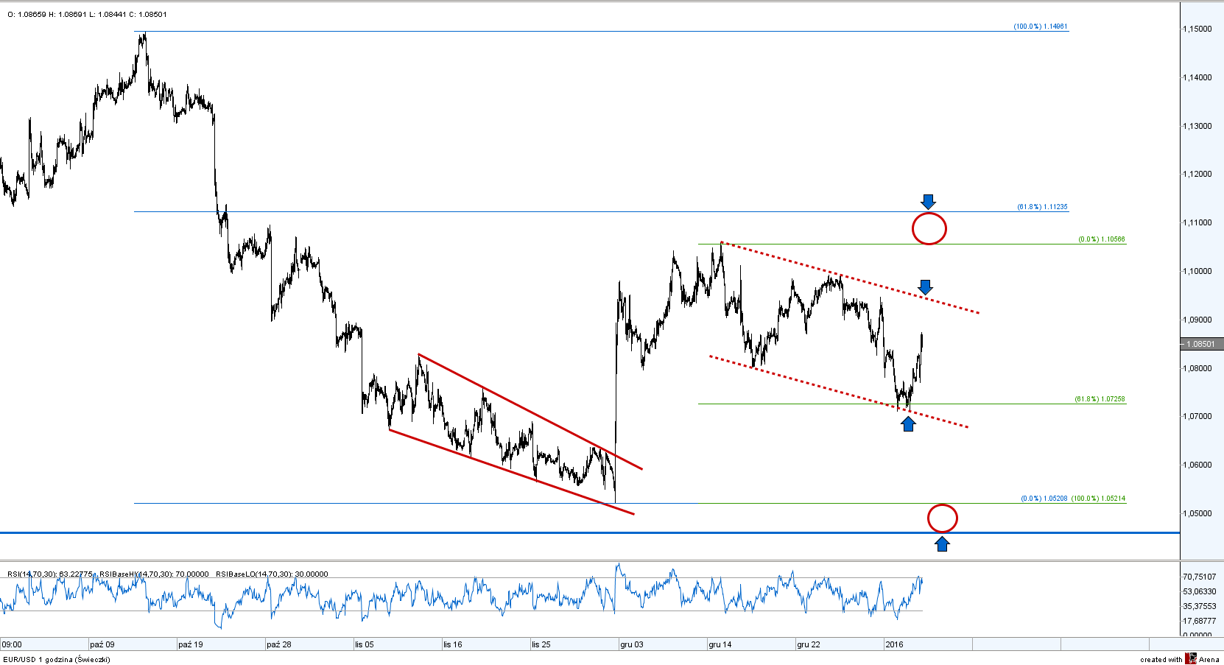Click the 1,07000 price axis label
The width and height of the screenshot is (1224, 665).
pyautogui.click(x=1197, y=416)
